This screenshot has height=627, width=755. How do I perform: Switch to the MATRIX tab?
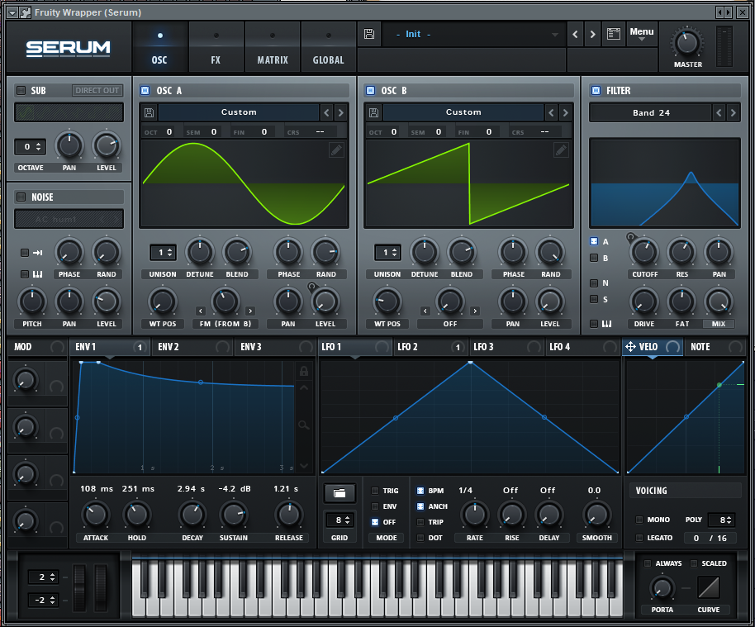click(273, 47)
